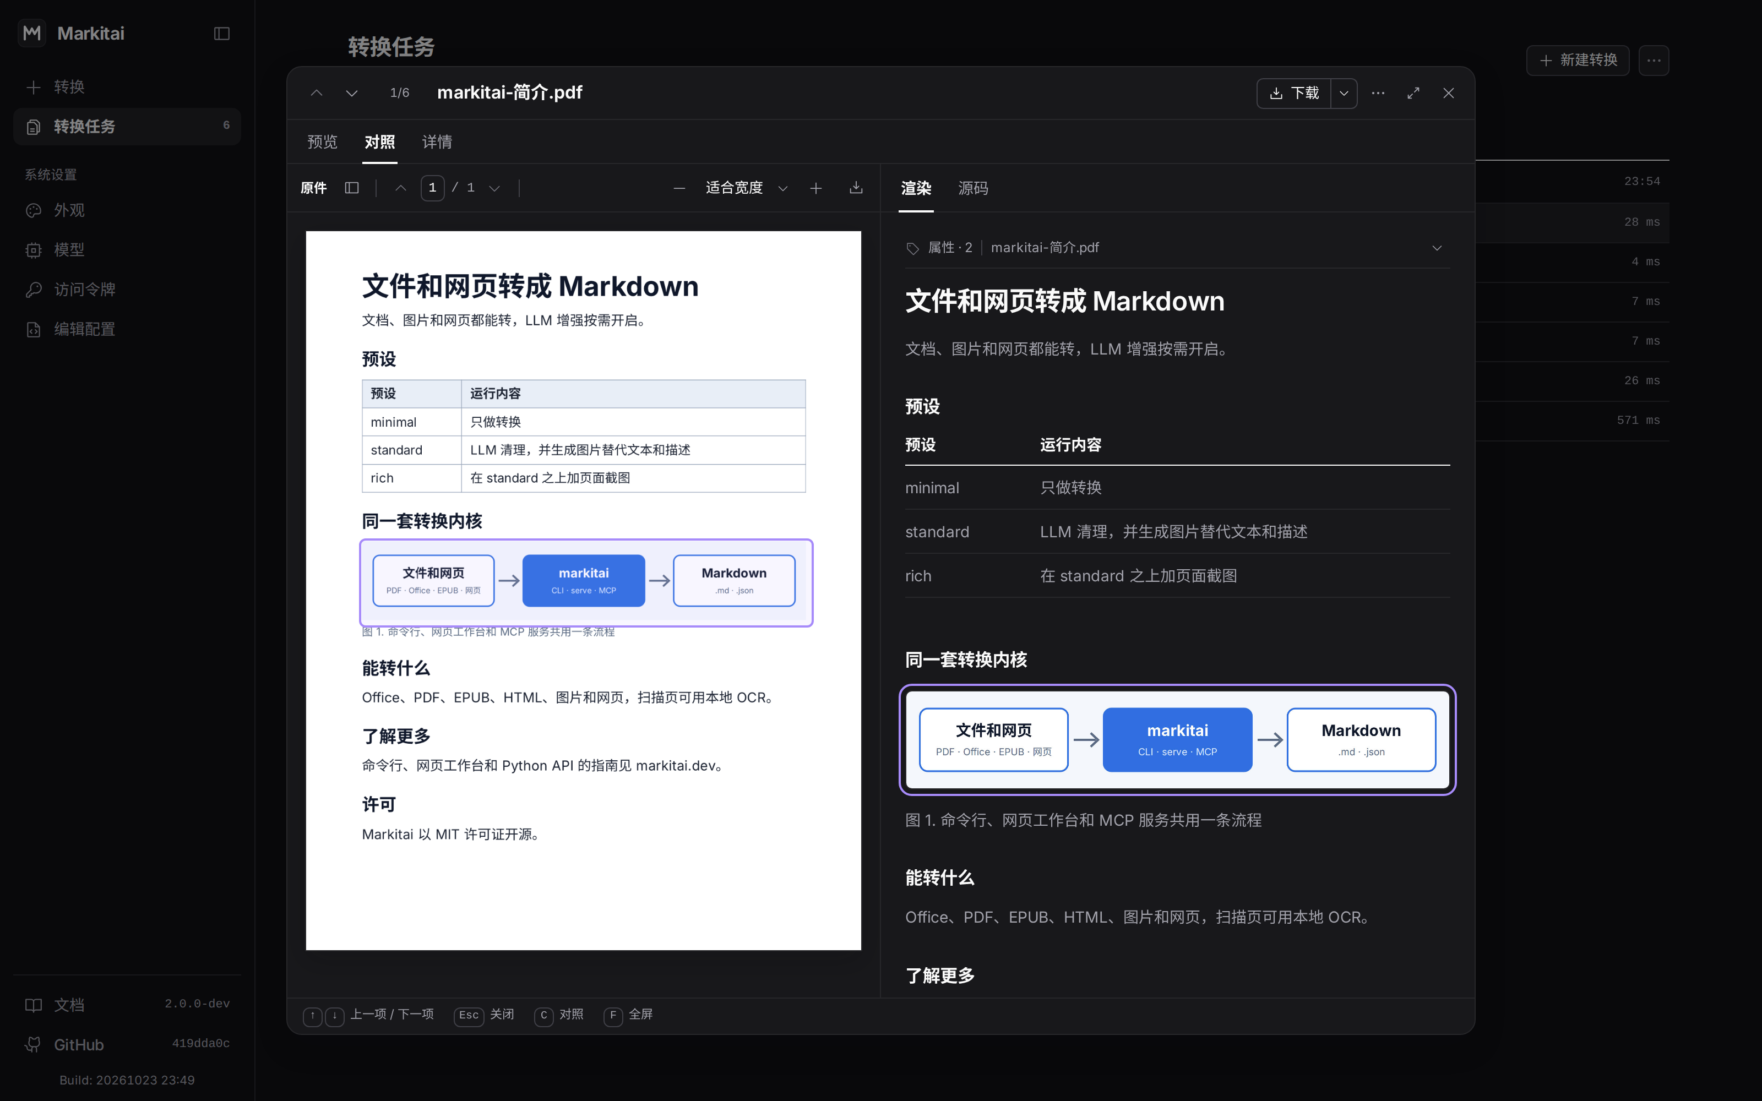Click the flow diagram in the PDF page
Image resolution: width=1762 pixels, height=1101 pixels.
pos(586,582)
